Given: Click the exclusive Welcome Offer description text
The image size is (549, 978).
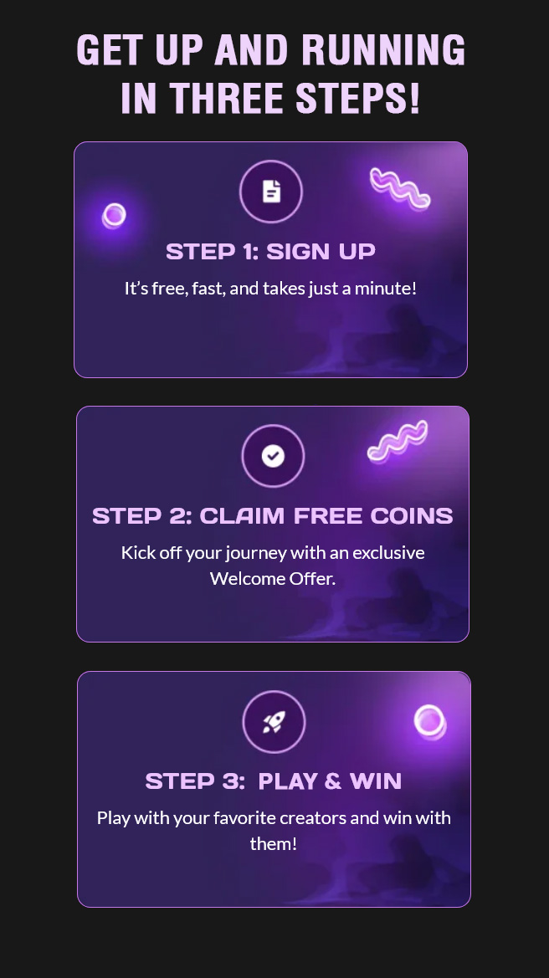Looking at the screenshot, I should (x=274, y=565).
